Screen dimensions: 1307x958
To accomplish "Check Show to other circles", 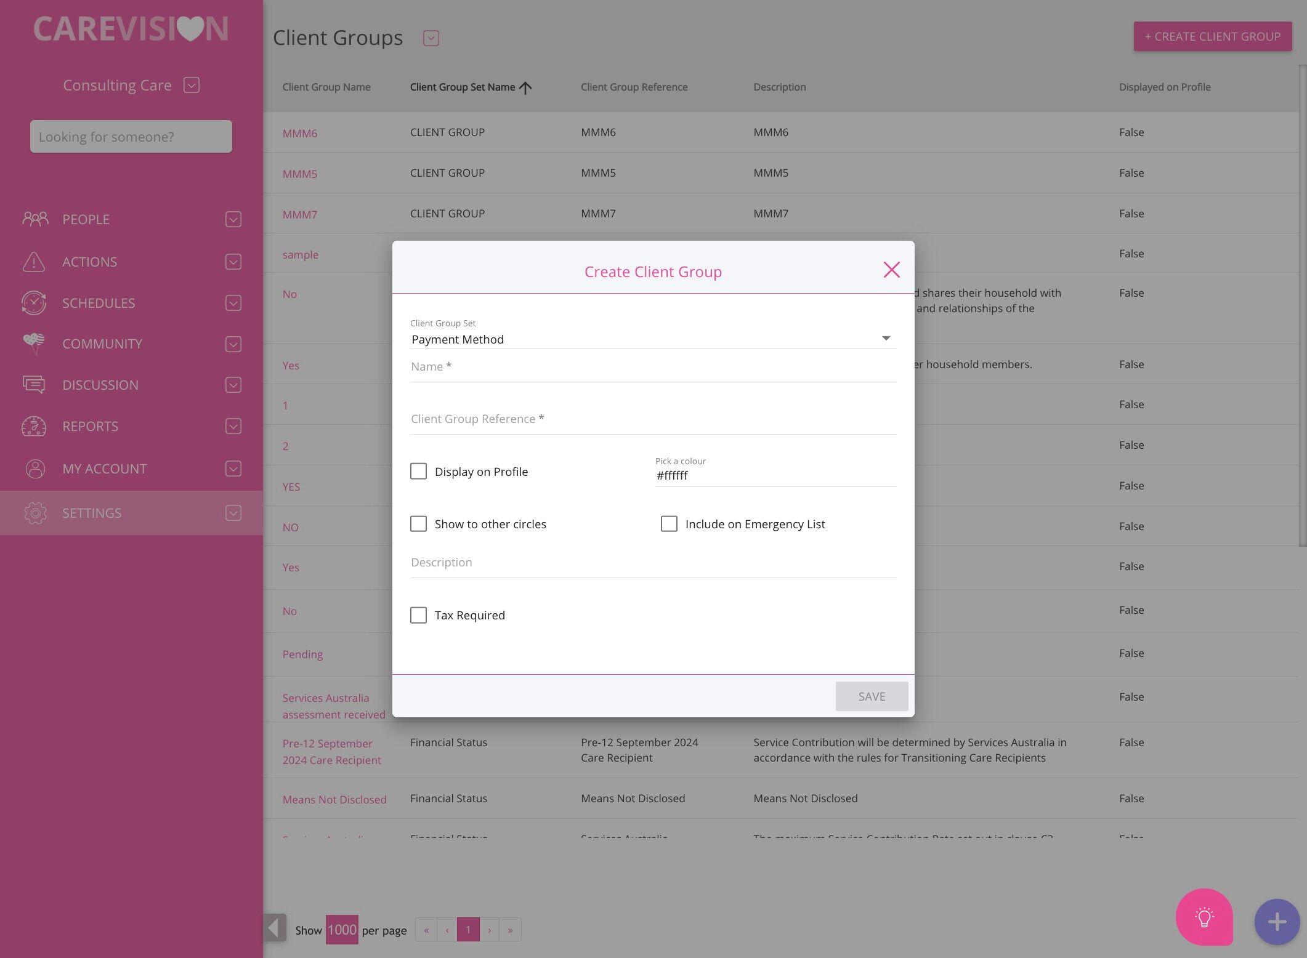I will coord(418,524).
